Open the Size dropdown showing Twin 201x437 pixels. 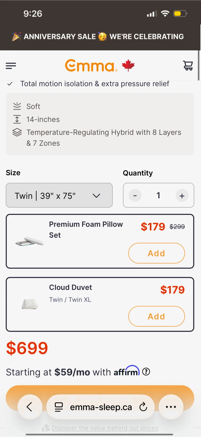(59, 195)
